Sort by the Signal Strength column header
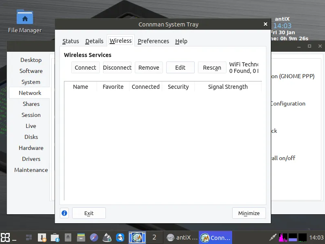The image size is (325, 244). click(228, 87)
